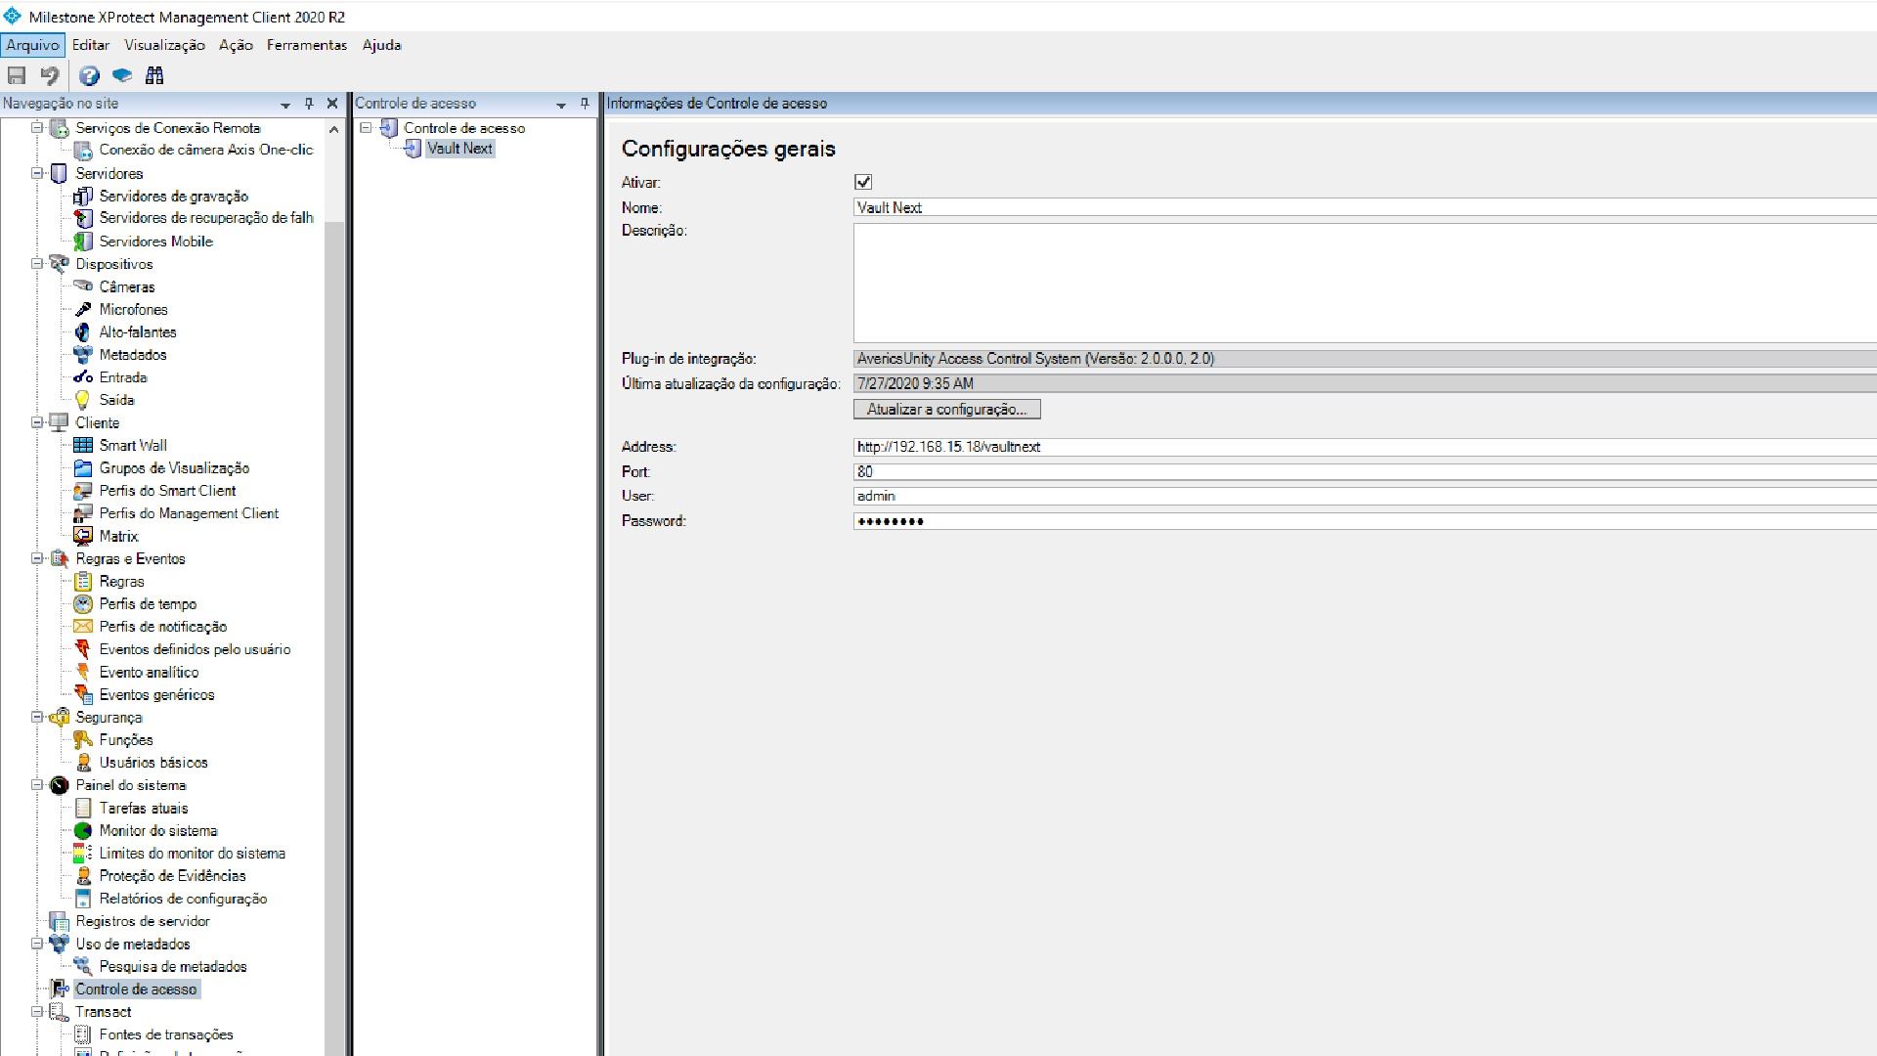
Task: Open the Ferramentas menu
Action: 307,45
